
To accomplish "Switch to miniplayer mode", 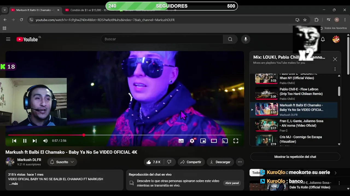I will pos(203,141).
